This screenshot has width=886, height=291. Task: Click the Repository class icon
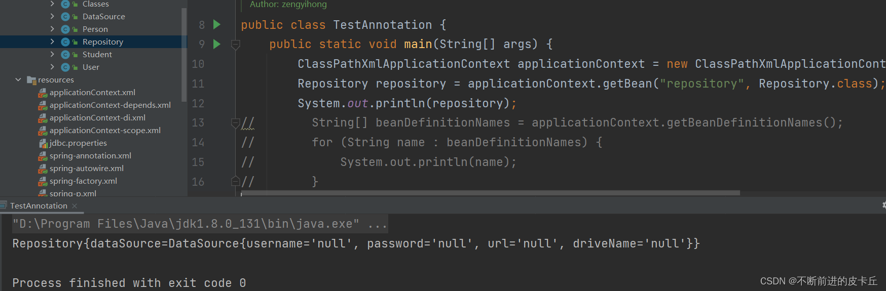[x=65, y=42]
